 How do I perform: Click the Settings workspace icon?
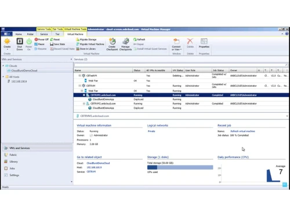6,175
